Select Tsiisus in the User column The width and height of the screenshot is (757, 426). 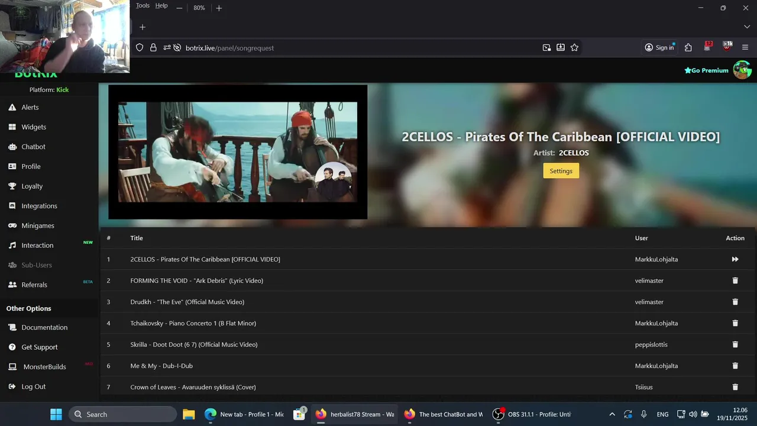(644, 387)
